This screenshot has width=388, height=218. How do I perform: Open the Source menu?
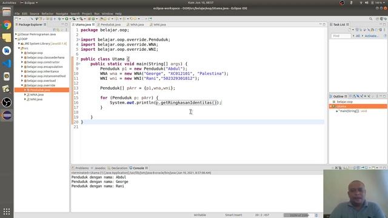coord(35,13)
